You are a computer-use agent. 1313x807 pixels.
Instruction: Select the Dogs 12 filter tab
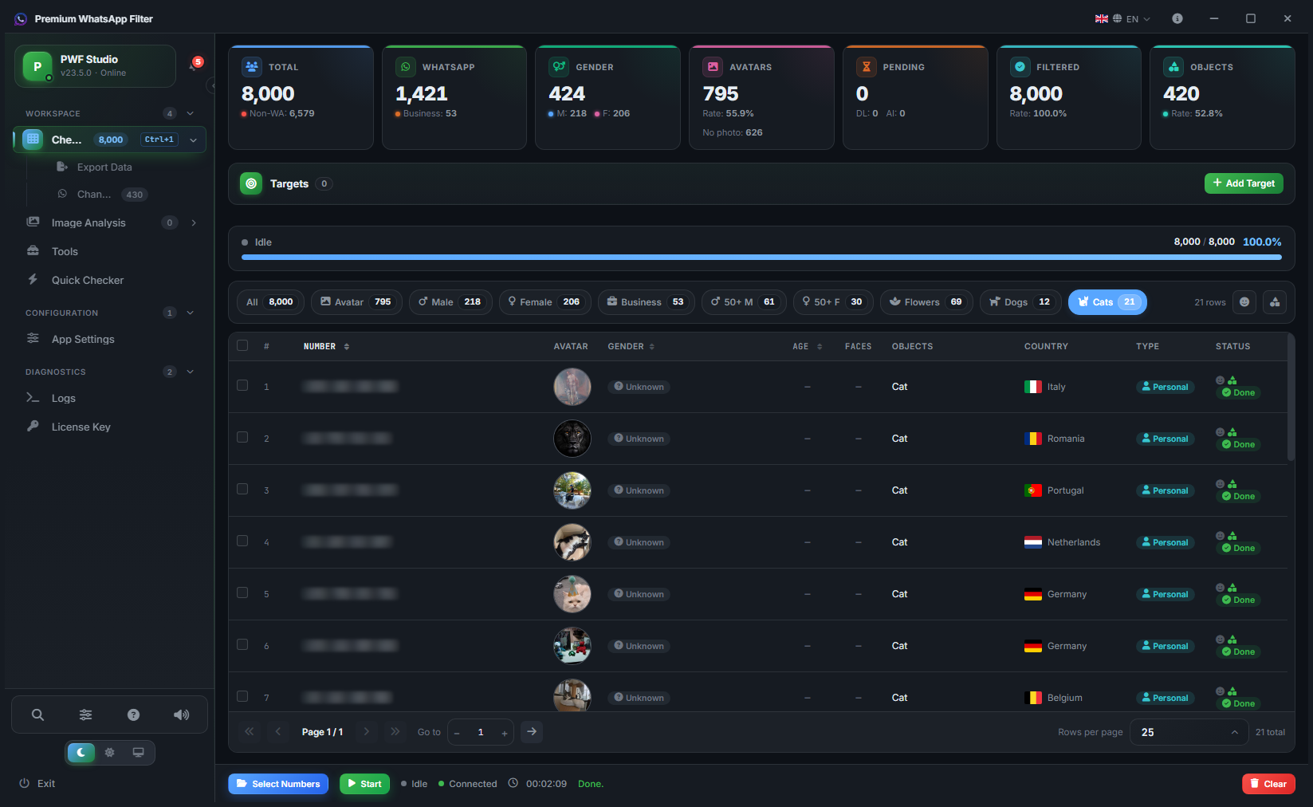[1020, 302]
